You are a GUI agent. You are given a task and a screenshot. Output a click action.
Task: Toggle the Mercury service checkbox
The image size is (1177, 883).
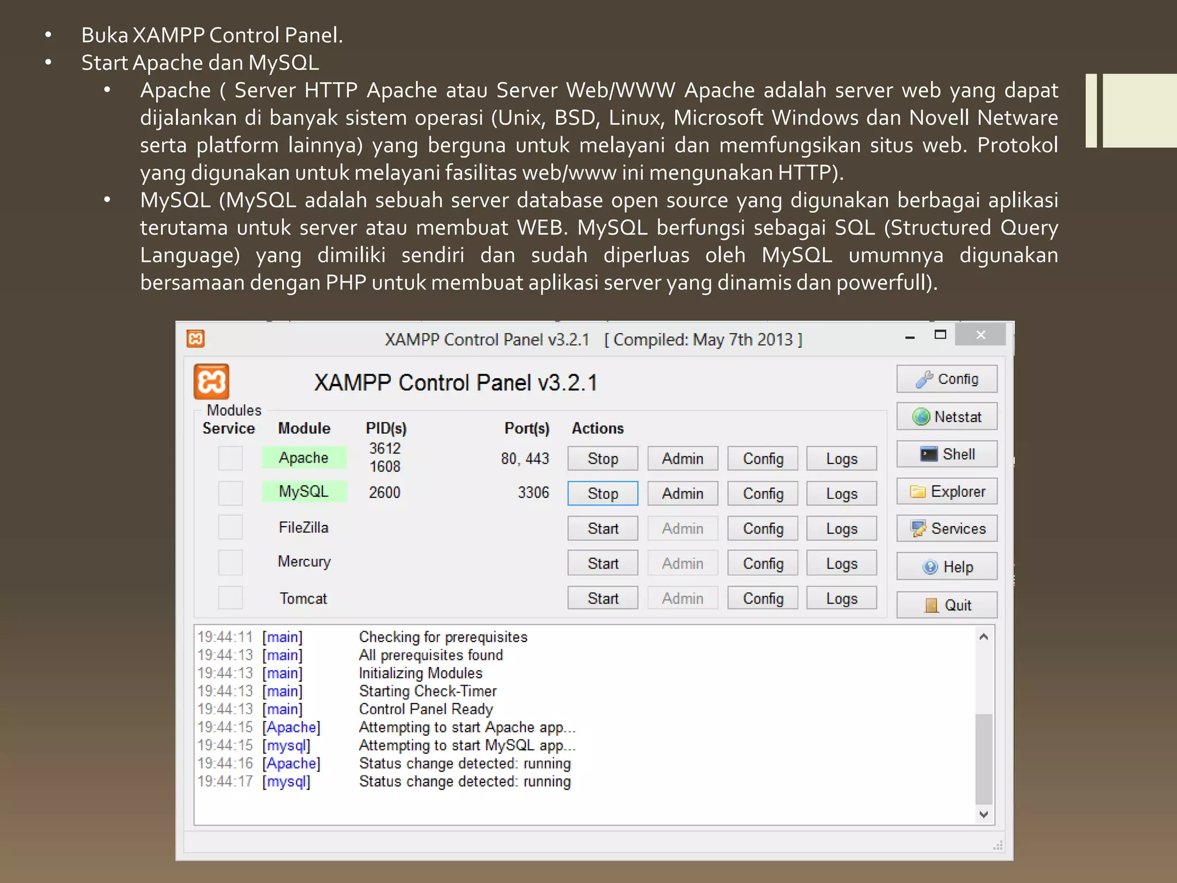coord(230,562)
